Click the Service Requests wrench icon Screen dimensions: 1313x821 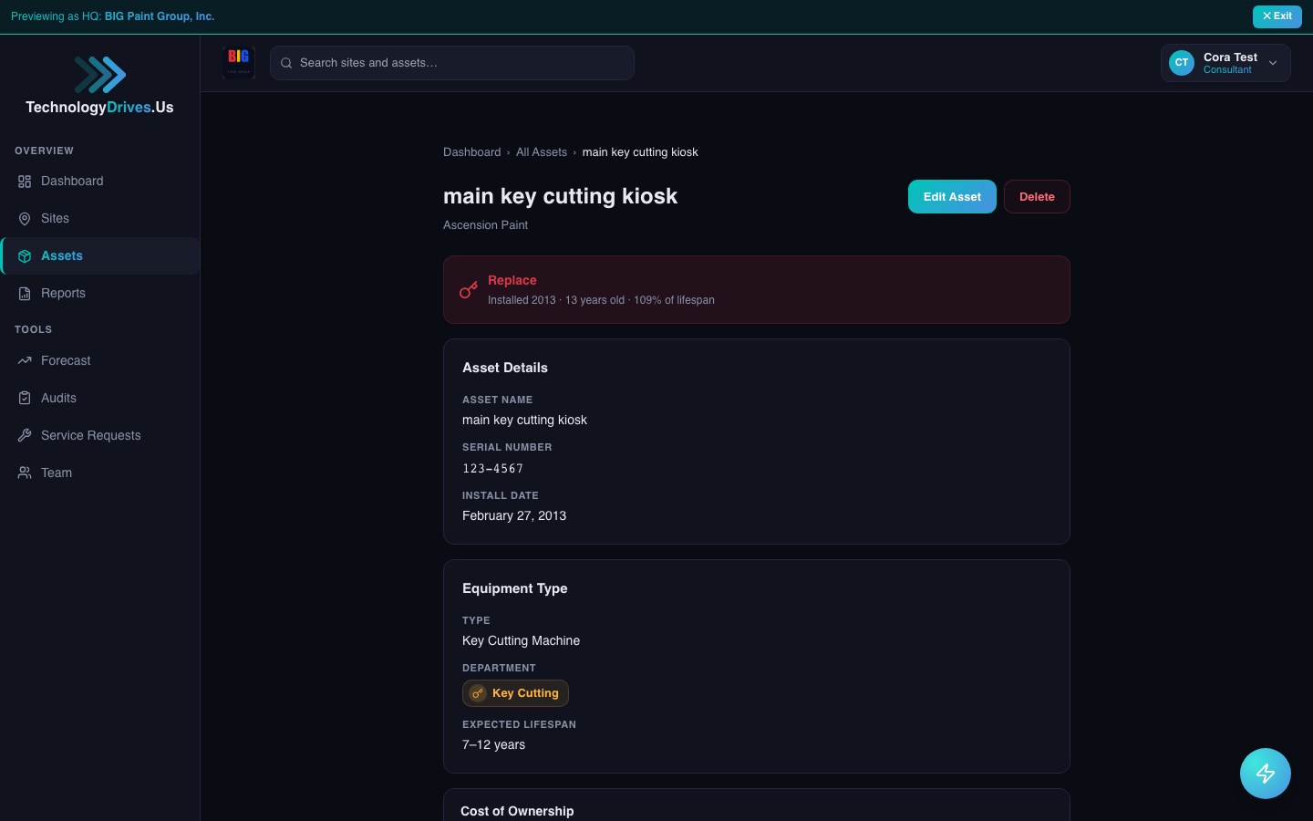[x=25, y=436]
